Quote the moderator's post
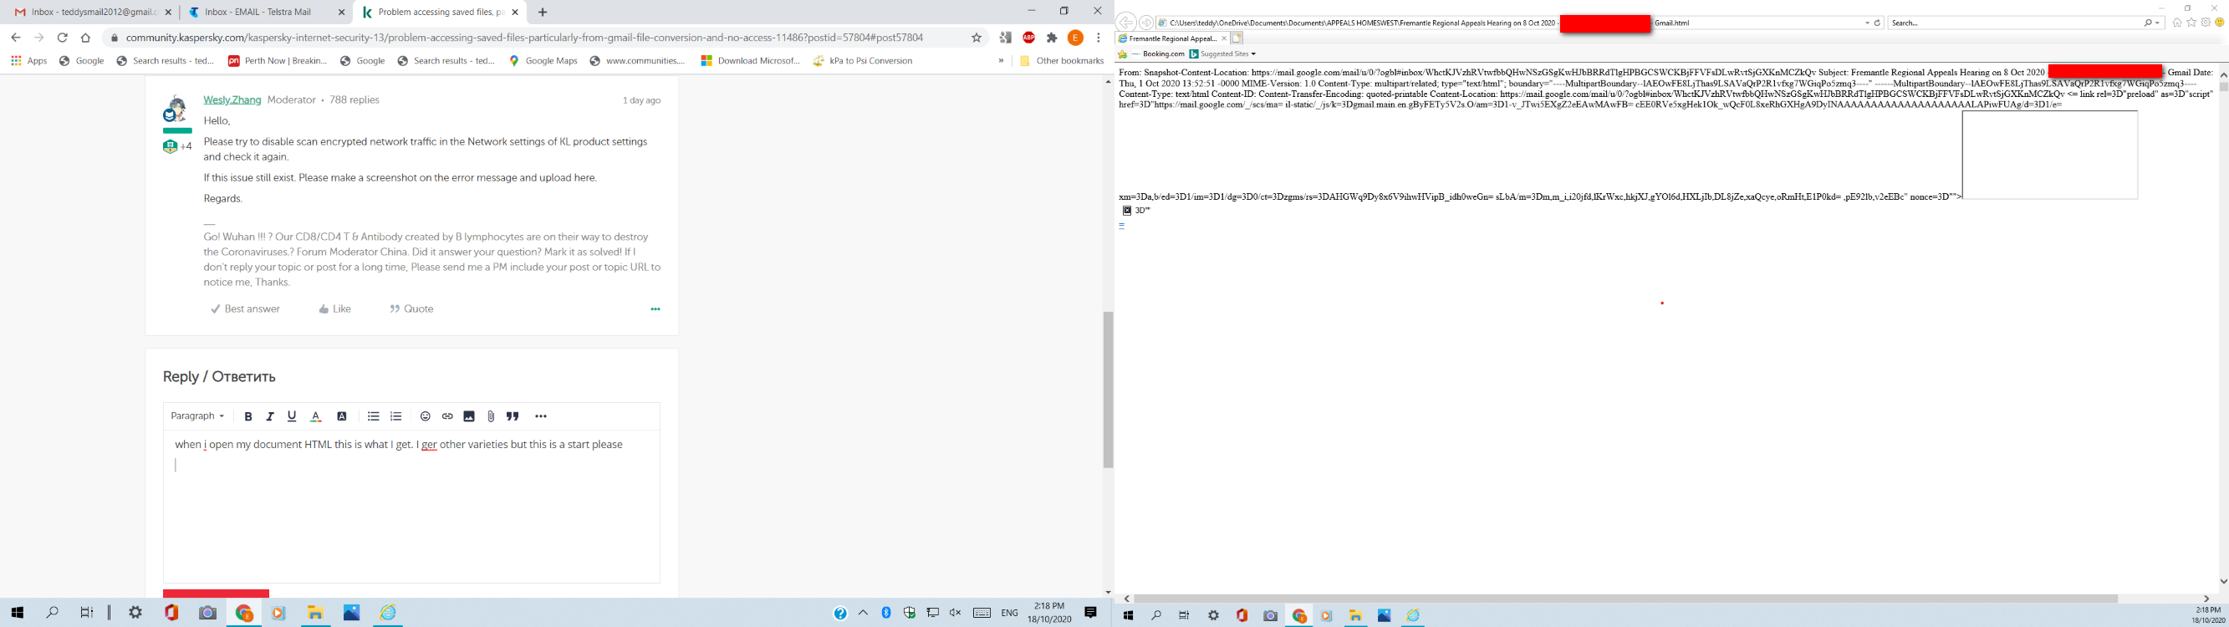This screenshot has height=627, width=2229. (412, 308)
